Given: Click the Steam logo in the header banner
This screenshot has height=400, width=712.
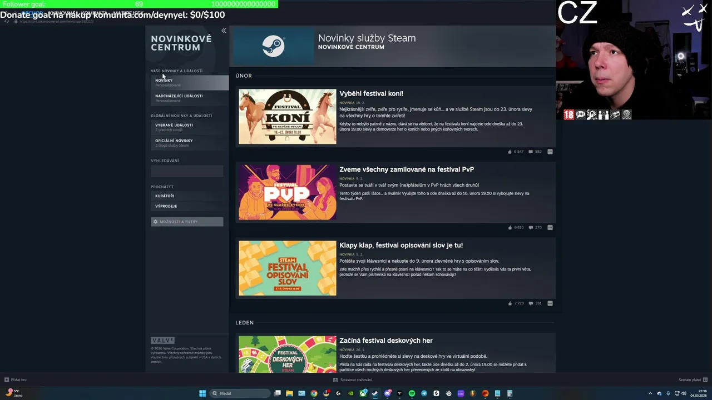Looking at the screenshot, I should point(273,47).
